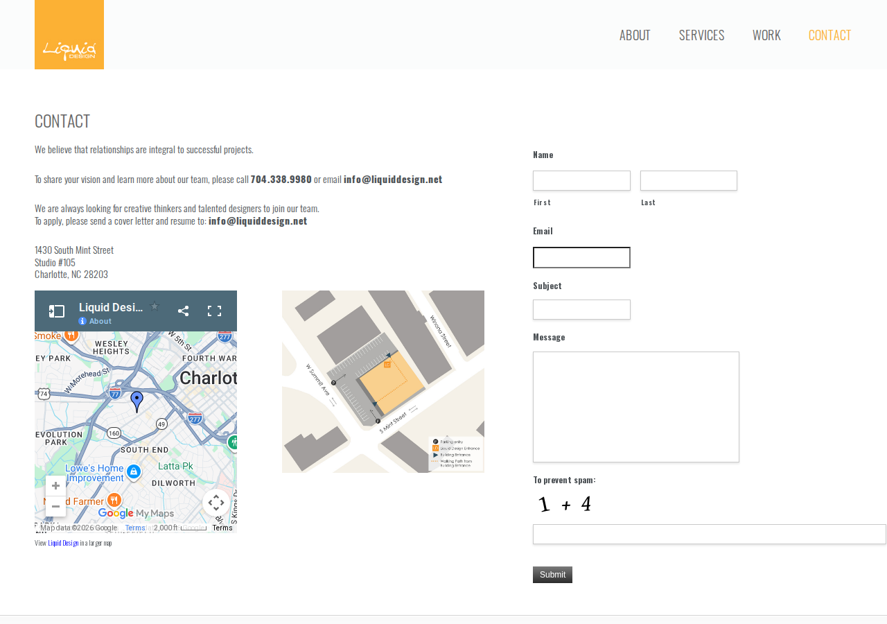Zoom in on the map
This screenshot has width=887, height=624.
click(55, 486)
